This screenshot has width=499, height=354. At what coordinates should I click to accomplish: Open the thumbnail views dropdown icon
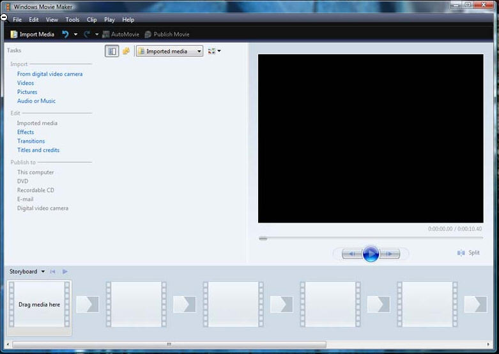pyautogui.click(x=214, y=51)
